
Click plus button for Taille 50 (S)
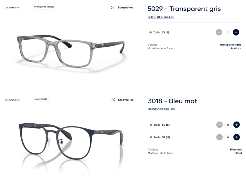click(x=236, y=125)
